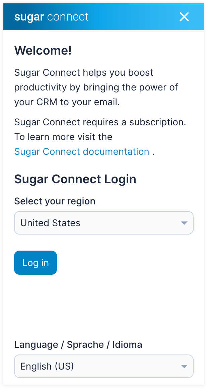The image size is (207, 388).
Task: Click the arrow on the region selector
Action: tap(184, 223)
